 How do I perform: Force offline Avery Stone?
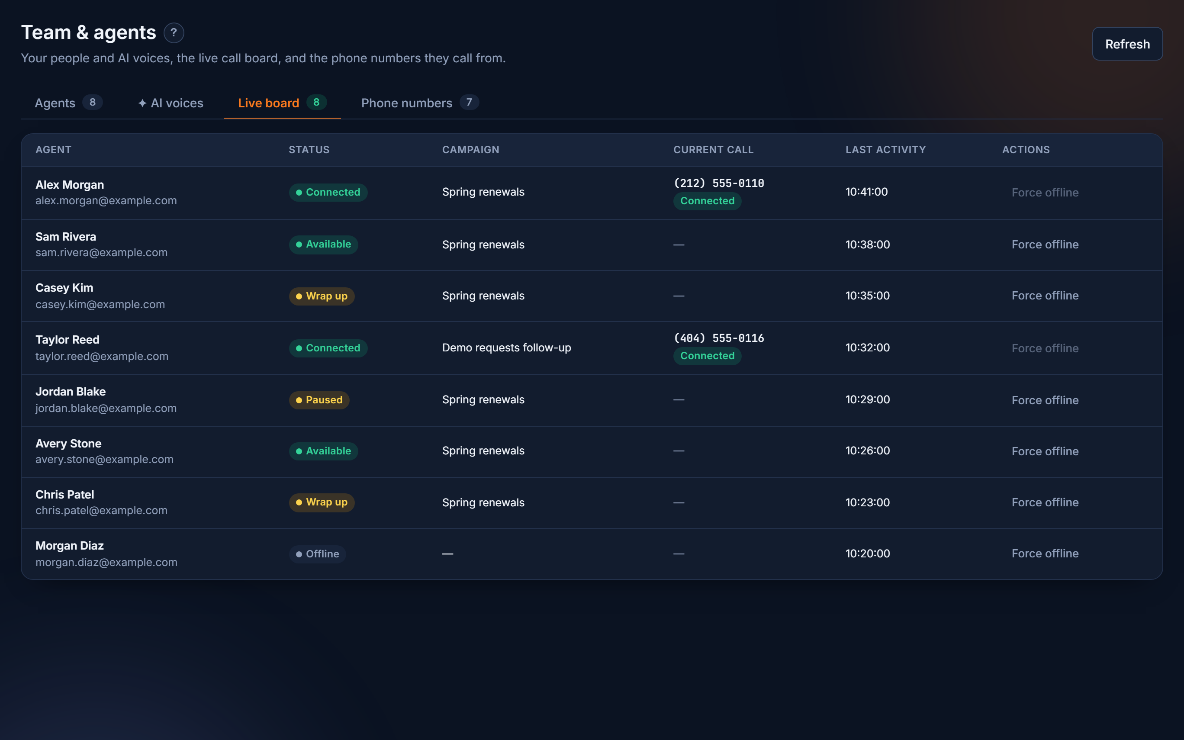pyautogui.click(x=1045, y=451)
